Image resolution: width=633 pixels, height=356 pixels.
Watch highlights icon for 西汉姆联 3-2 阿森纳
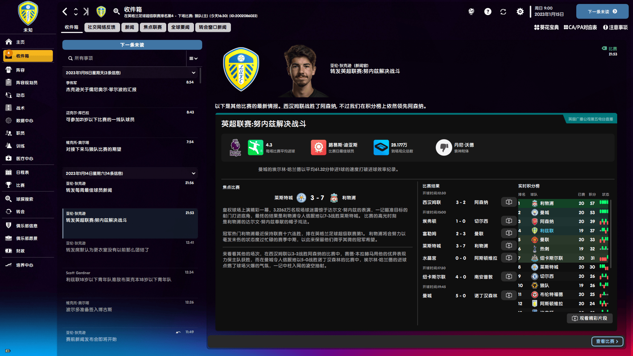[x=509, y=202]
